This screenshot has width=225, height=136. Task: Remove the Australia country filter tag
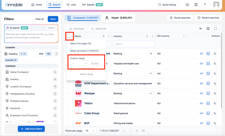(15, 60)
